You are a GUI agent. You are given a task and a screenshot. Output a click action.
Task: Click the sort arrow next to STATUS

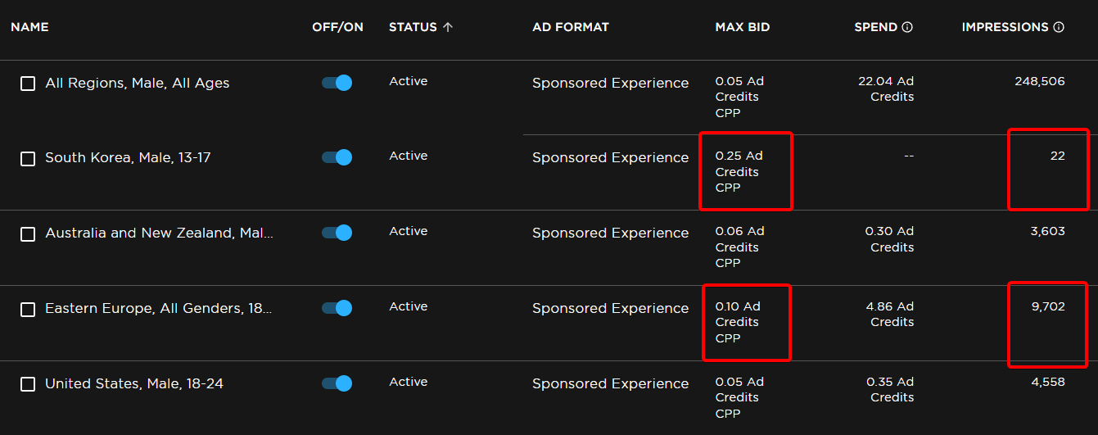click(447, 27)
